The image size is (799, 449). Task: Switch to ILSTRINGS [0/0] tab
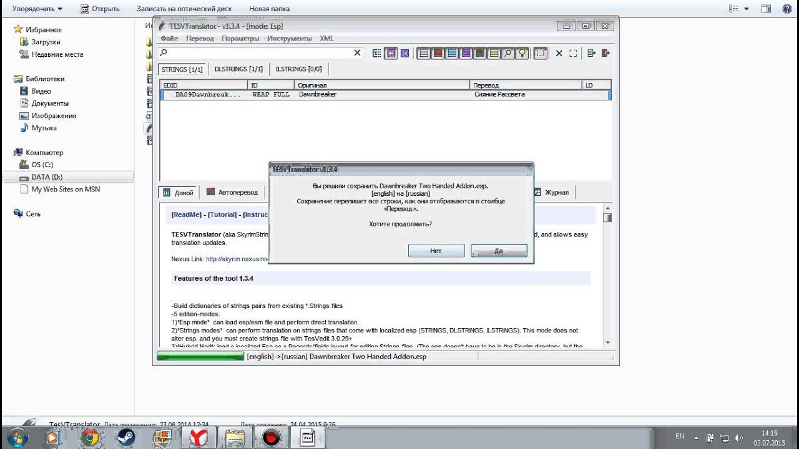(x=298, y=69)
